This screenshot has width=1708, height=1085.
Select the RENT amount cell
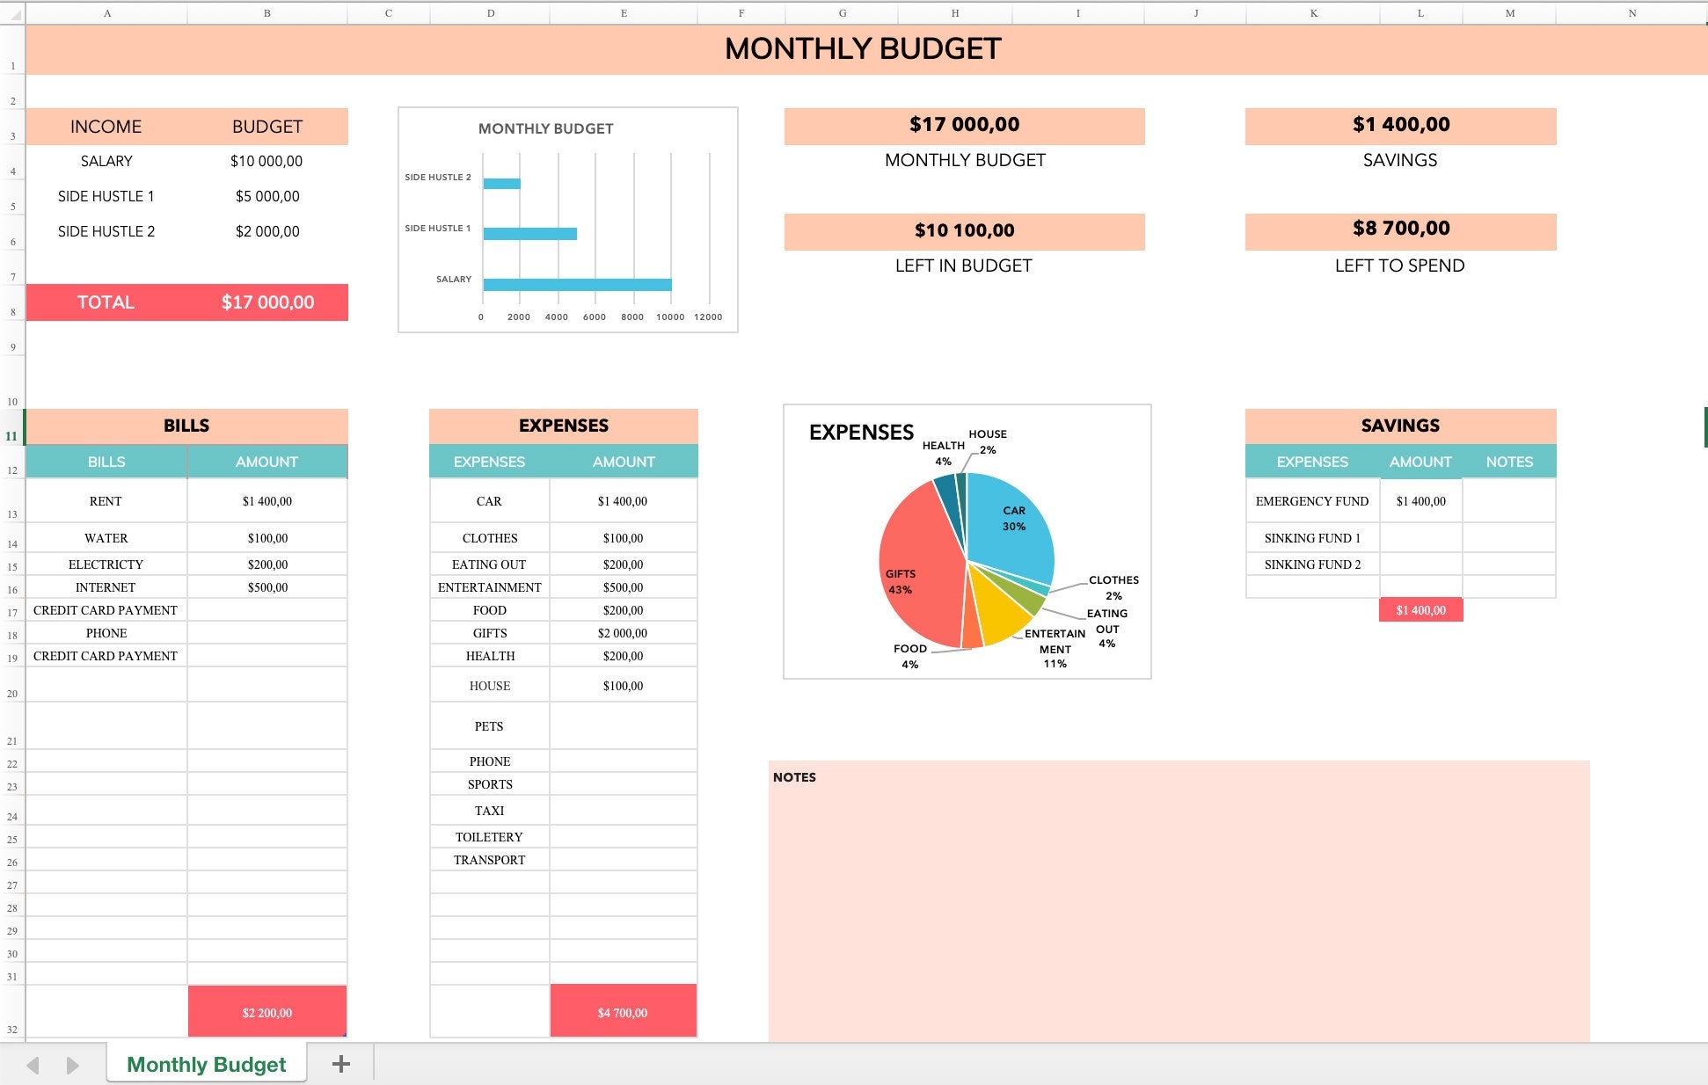pyautogui.click(x=266, y=501)
